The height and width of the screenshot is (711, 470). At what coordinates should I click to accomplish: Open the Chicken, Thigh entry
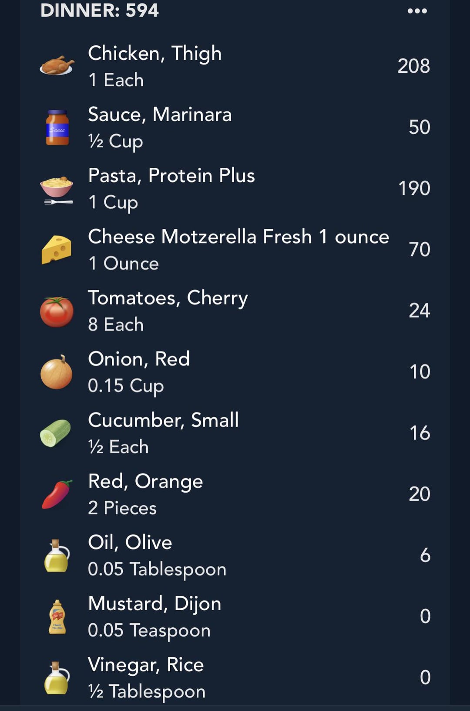click(x=235, y=66)
